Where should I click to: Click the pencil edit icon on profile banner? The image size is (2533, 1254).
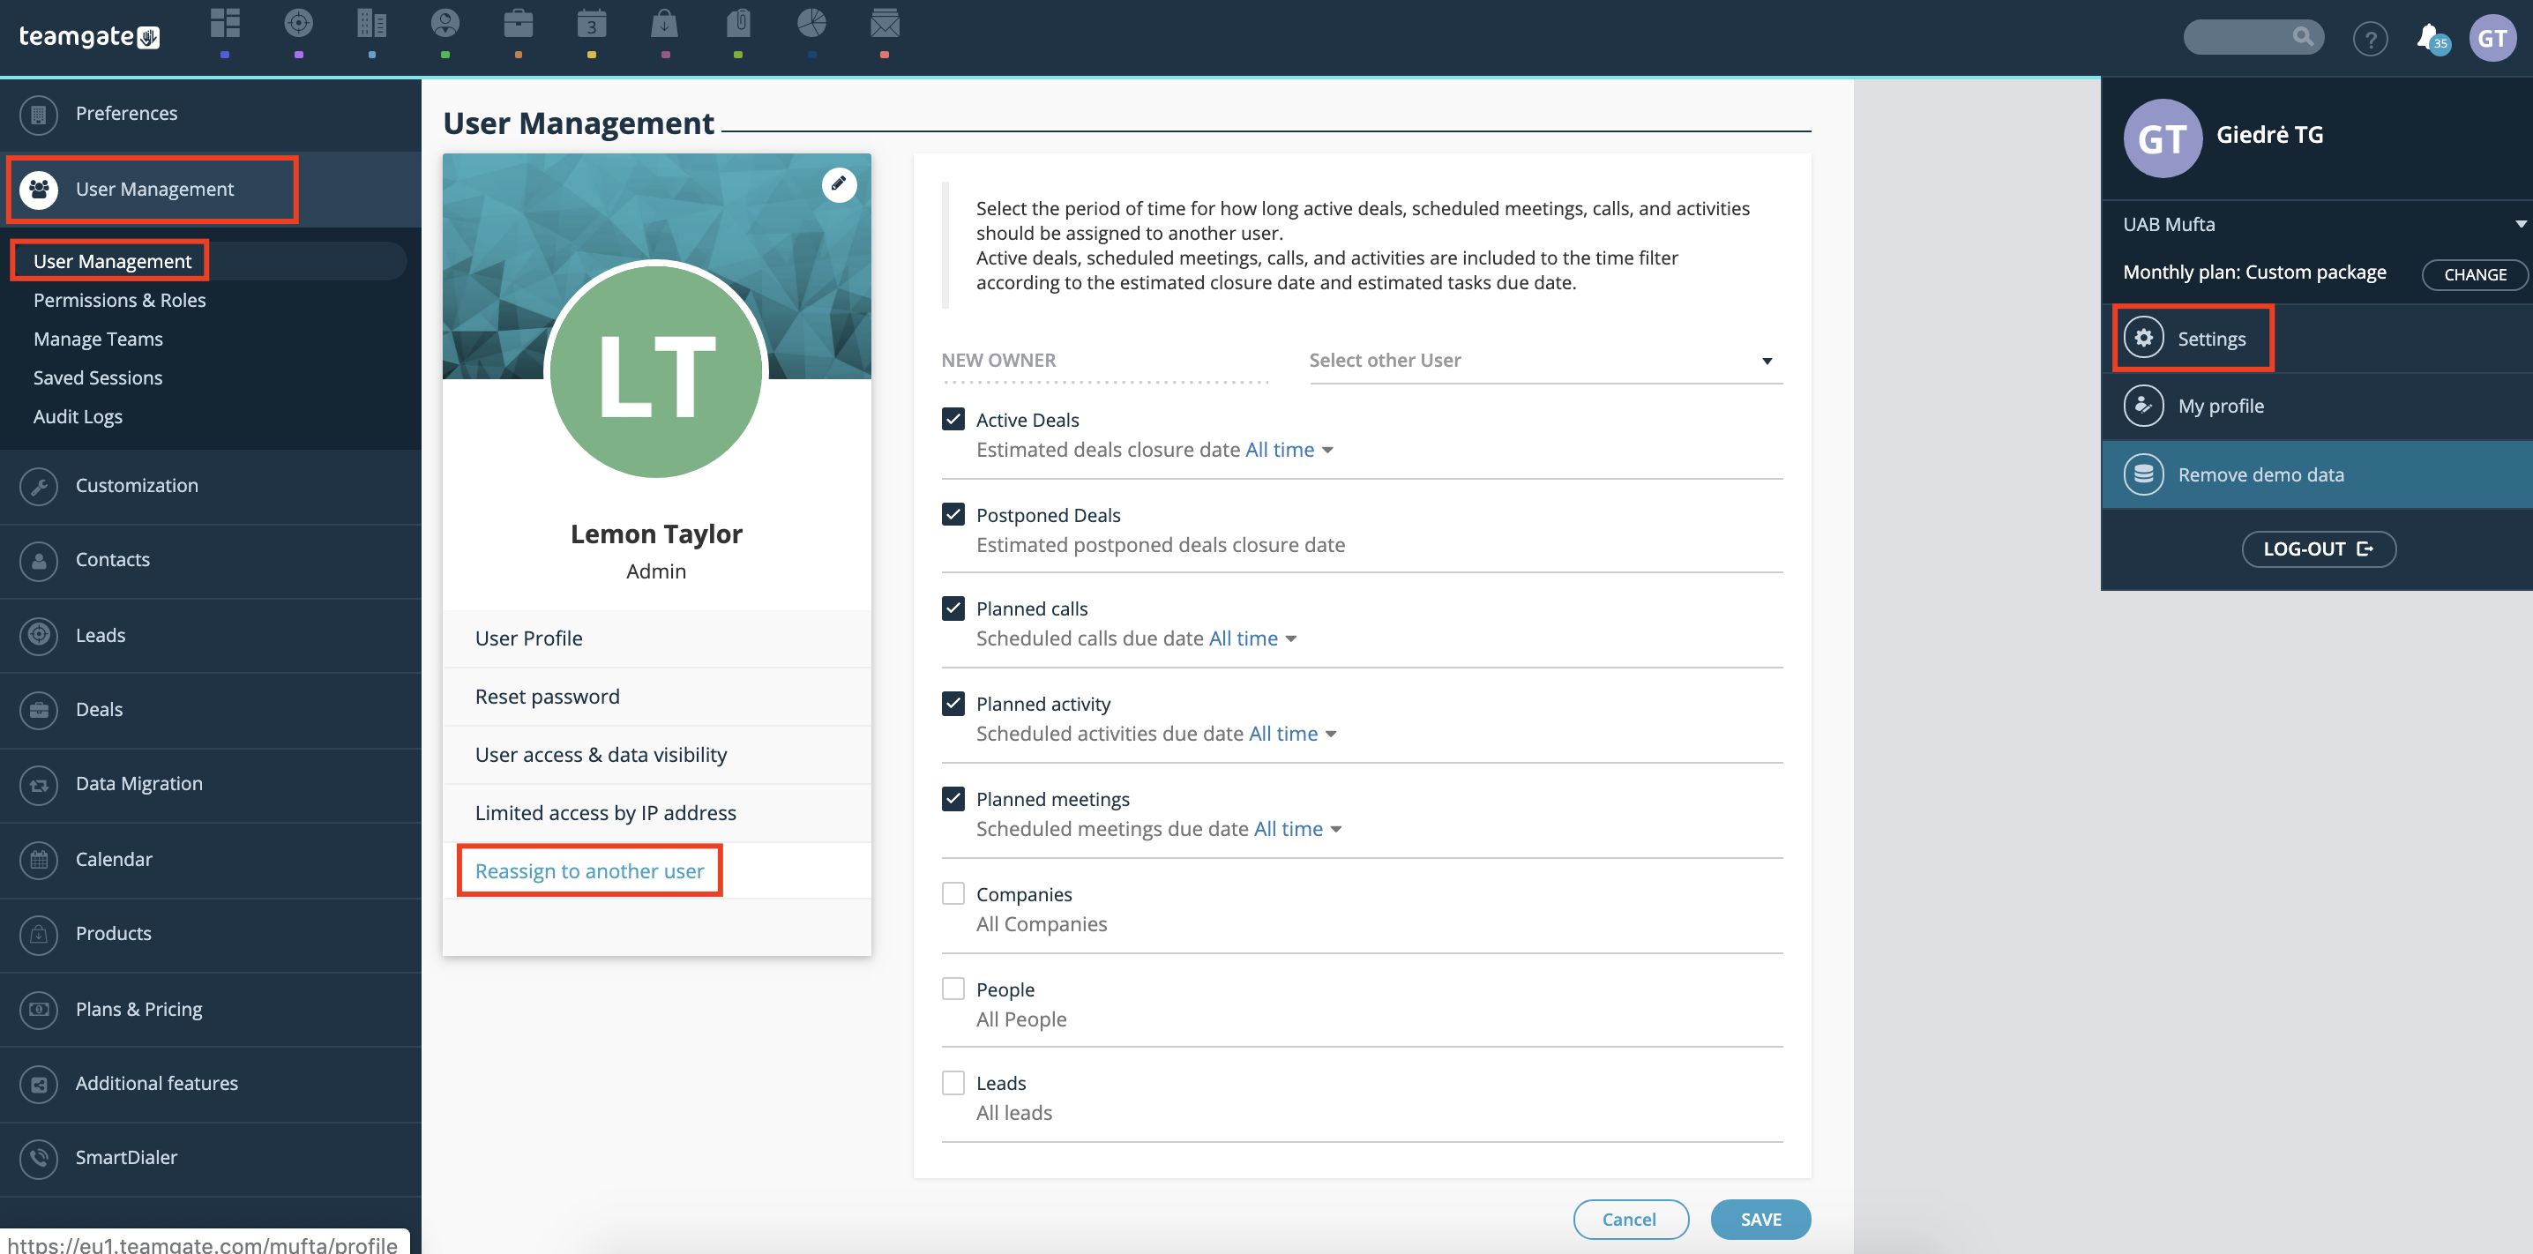point(839,184)
